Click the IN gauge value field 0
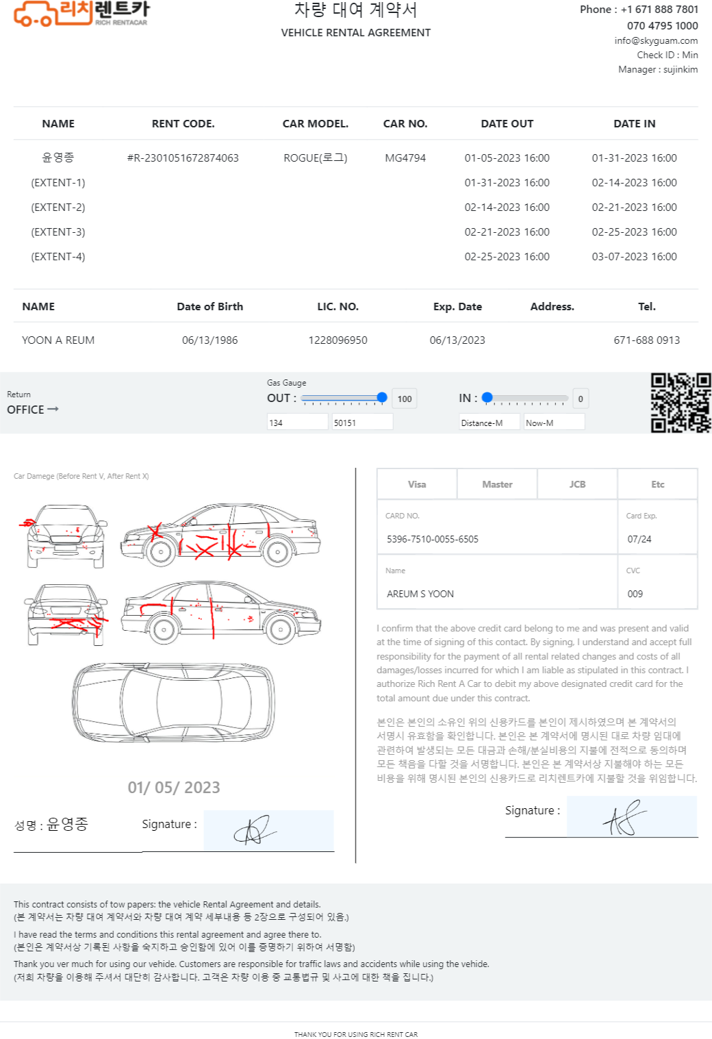The height and width of the screenshot is (1039, 712). point(581,399)
